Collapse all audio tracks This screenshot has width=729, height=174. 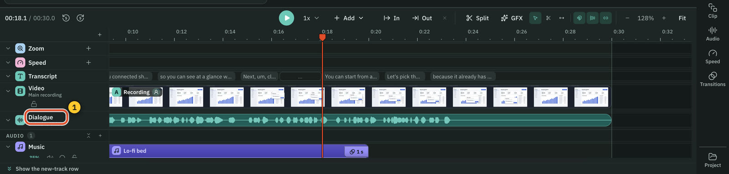pyautogui.click(x=88, y=136)
